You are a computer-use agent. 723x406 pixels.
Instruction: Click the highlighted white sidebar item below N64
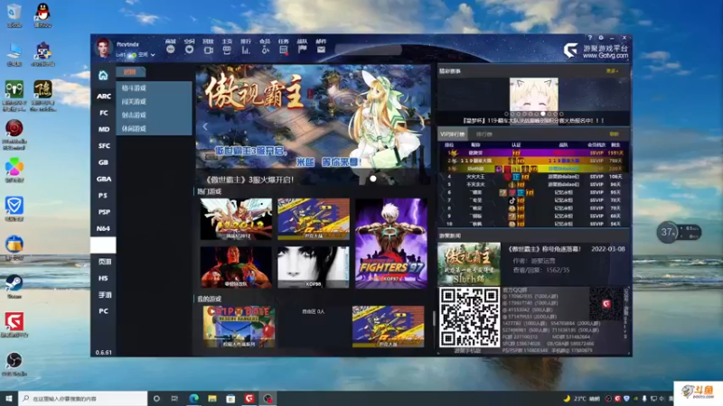pyautogui.click(x=103, y=245)
